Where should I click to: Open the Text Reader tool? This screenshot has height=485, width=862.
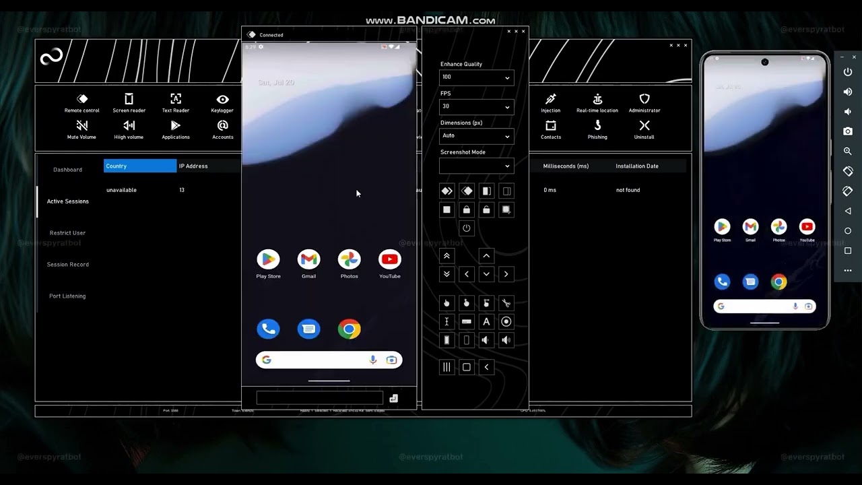[x=176, y=103]
